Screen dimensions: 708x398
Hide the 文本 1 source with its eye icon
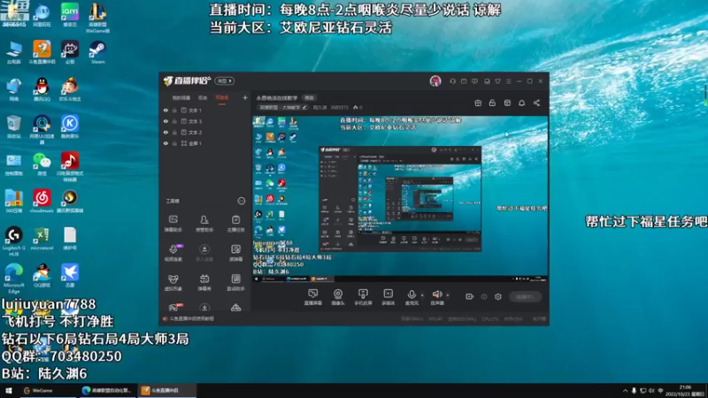165,110
